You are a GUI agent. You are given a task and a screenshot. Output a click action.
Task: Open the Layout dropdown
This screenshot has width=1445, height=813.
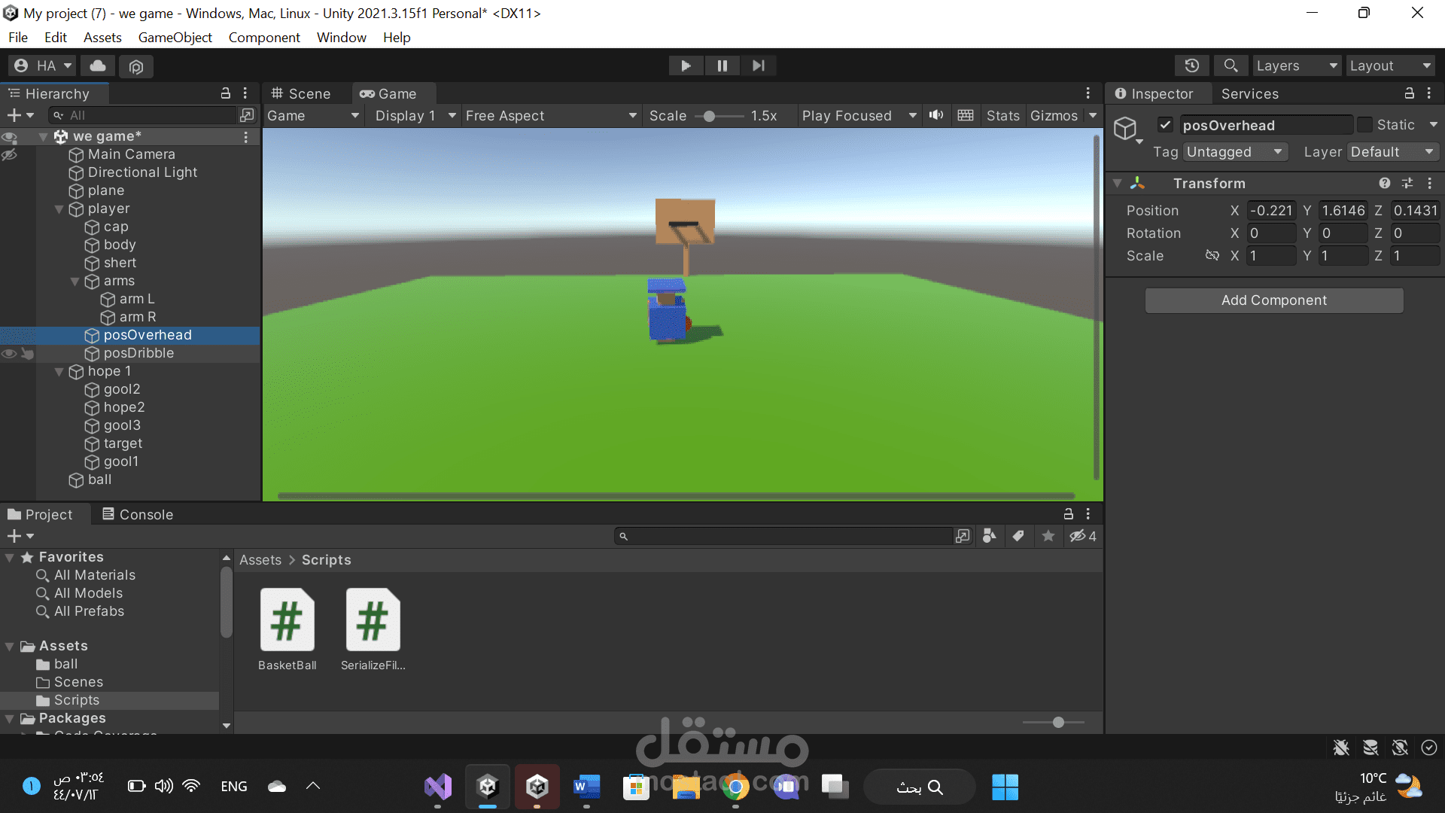(1391, 65)
